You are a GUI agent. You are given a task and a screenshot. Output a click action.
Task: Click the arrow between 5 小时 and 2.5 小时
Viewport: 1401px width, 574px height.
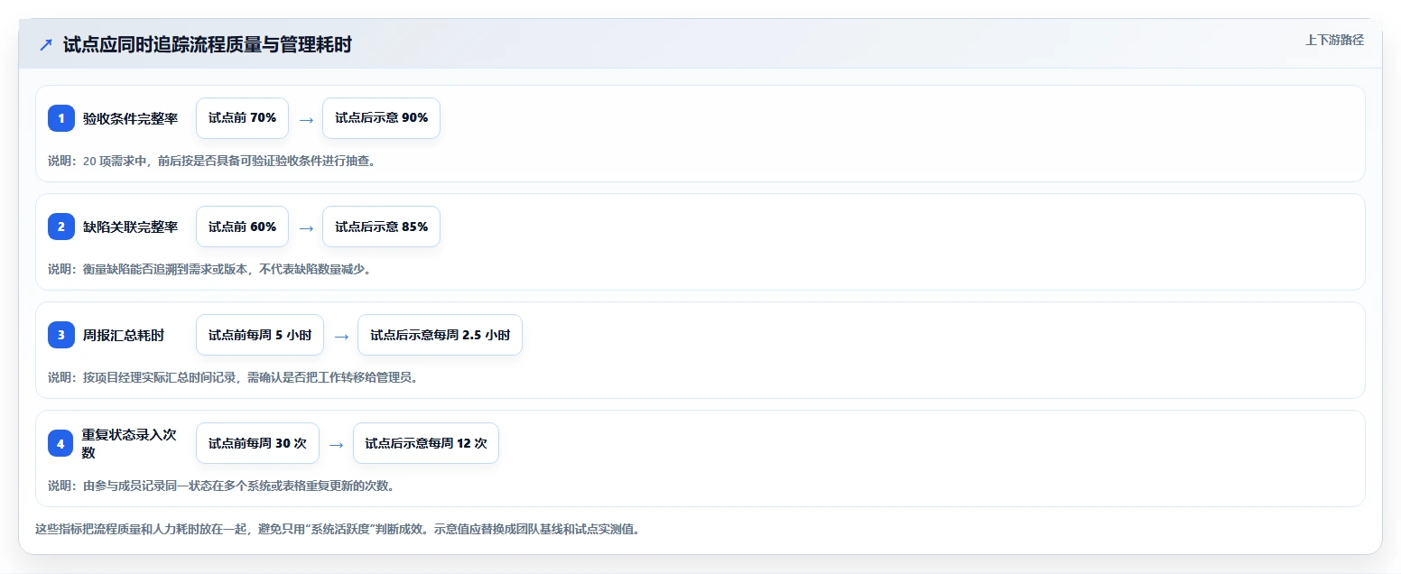[x=341, y=336]
